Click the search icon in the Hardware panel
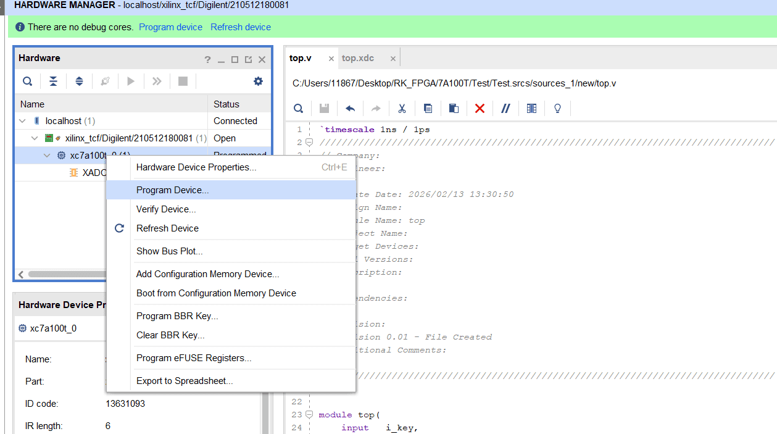This screenshot has width=777, height=434. [28, 81]
